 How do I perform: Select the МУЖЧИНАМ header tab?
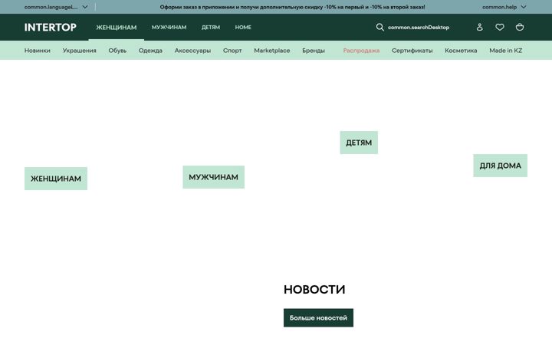tap(169, 27)
